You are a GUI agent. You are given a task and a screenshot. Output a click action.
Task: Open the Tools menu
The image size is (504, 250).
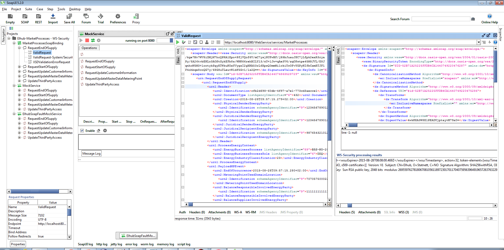tap(61, 9)
